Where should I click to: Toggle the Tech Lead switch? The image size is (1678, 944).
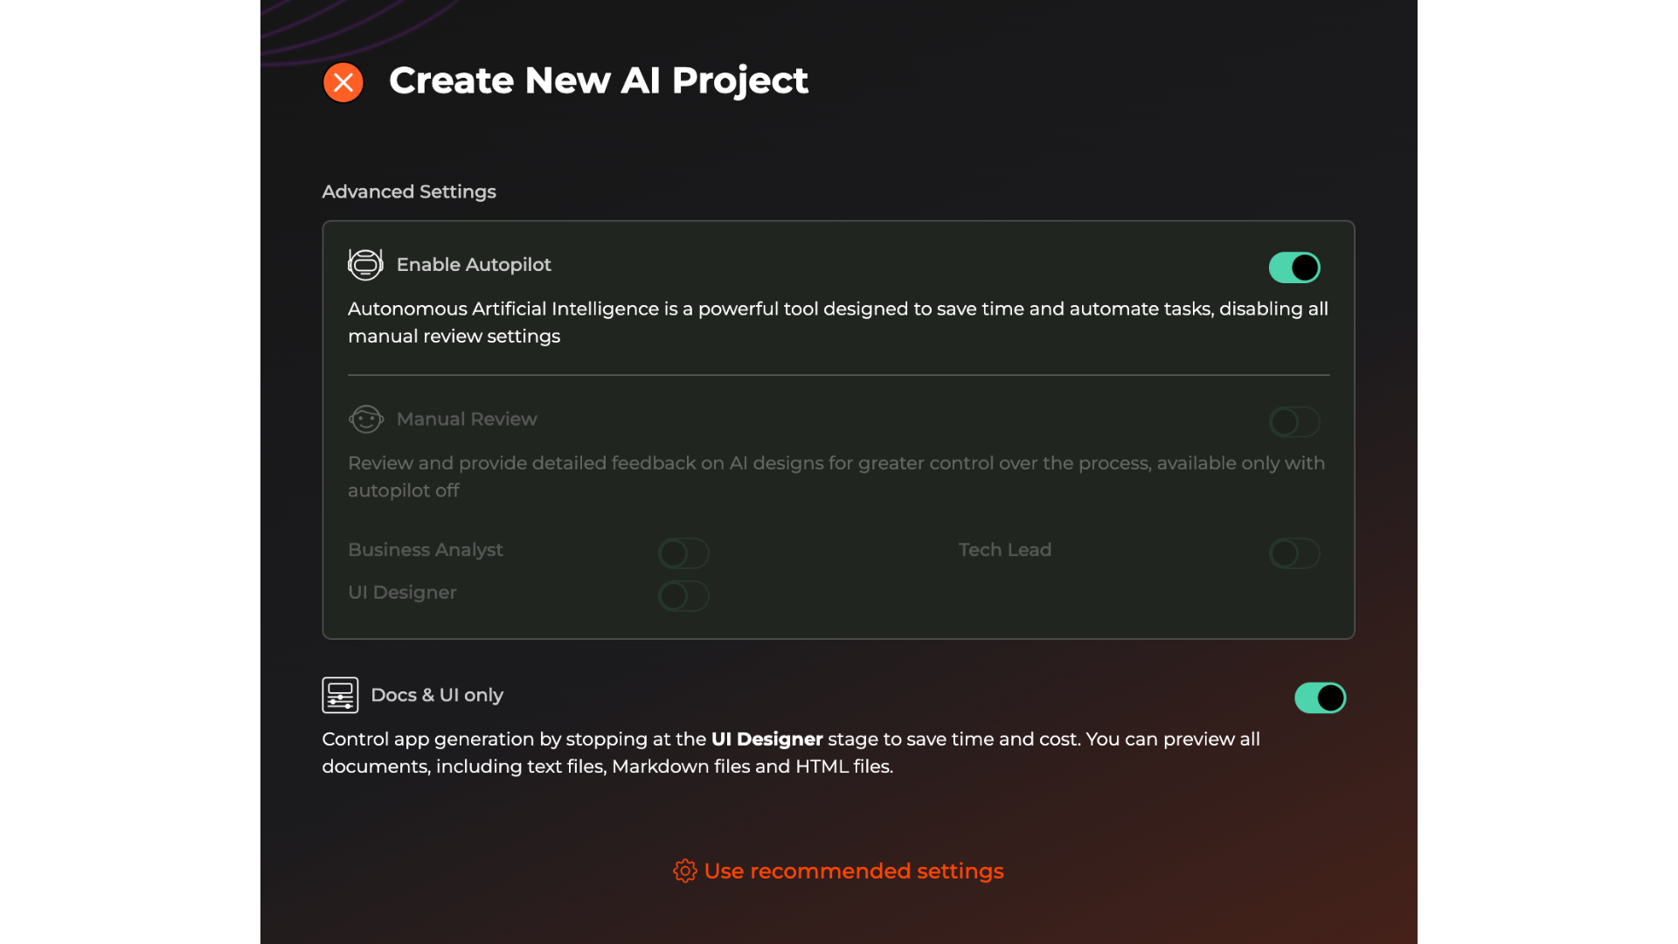coord(1294,553)
